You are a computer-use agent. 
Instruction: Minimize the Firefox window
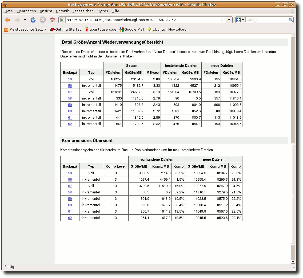(278, 5)
